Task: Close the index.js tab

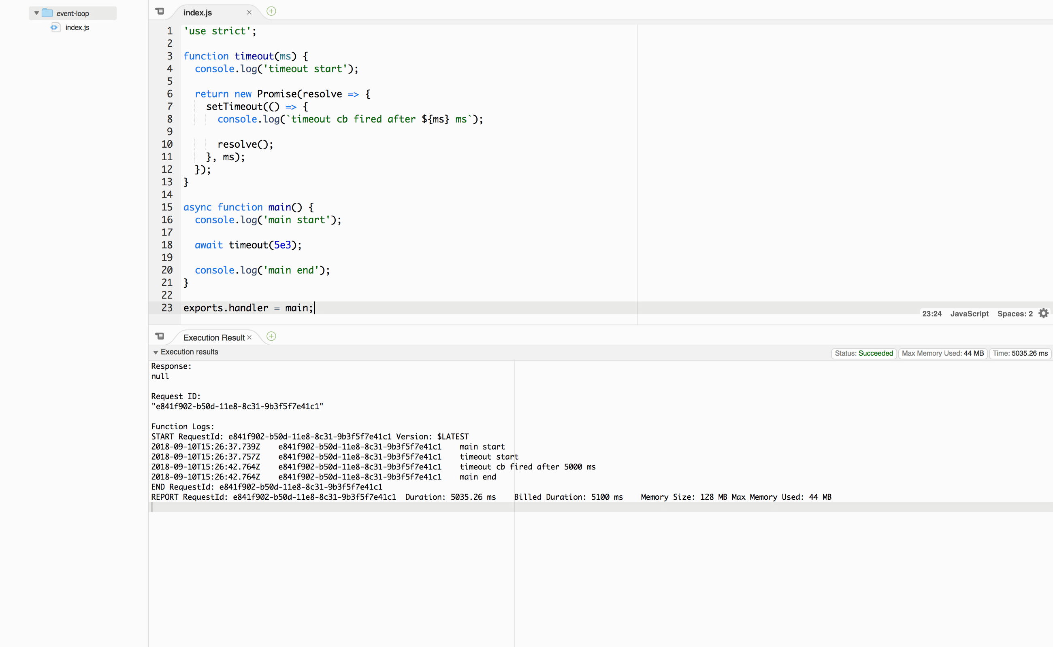Action: point(249,13)
